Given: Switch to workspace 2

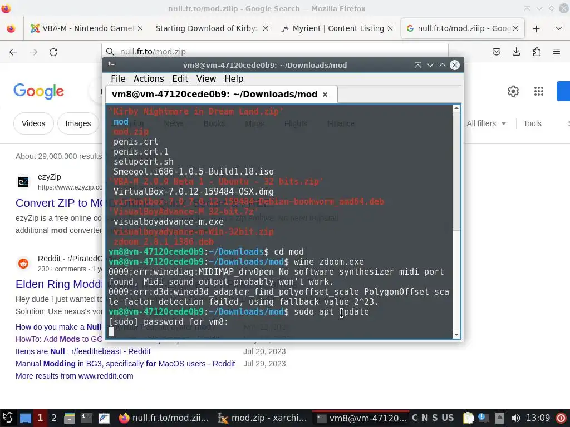Looking at the screenshot, I should pyautogui.click(x=54, y=418).
